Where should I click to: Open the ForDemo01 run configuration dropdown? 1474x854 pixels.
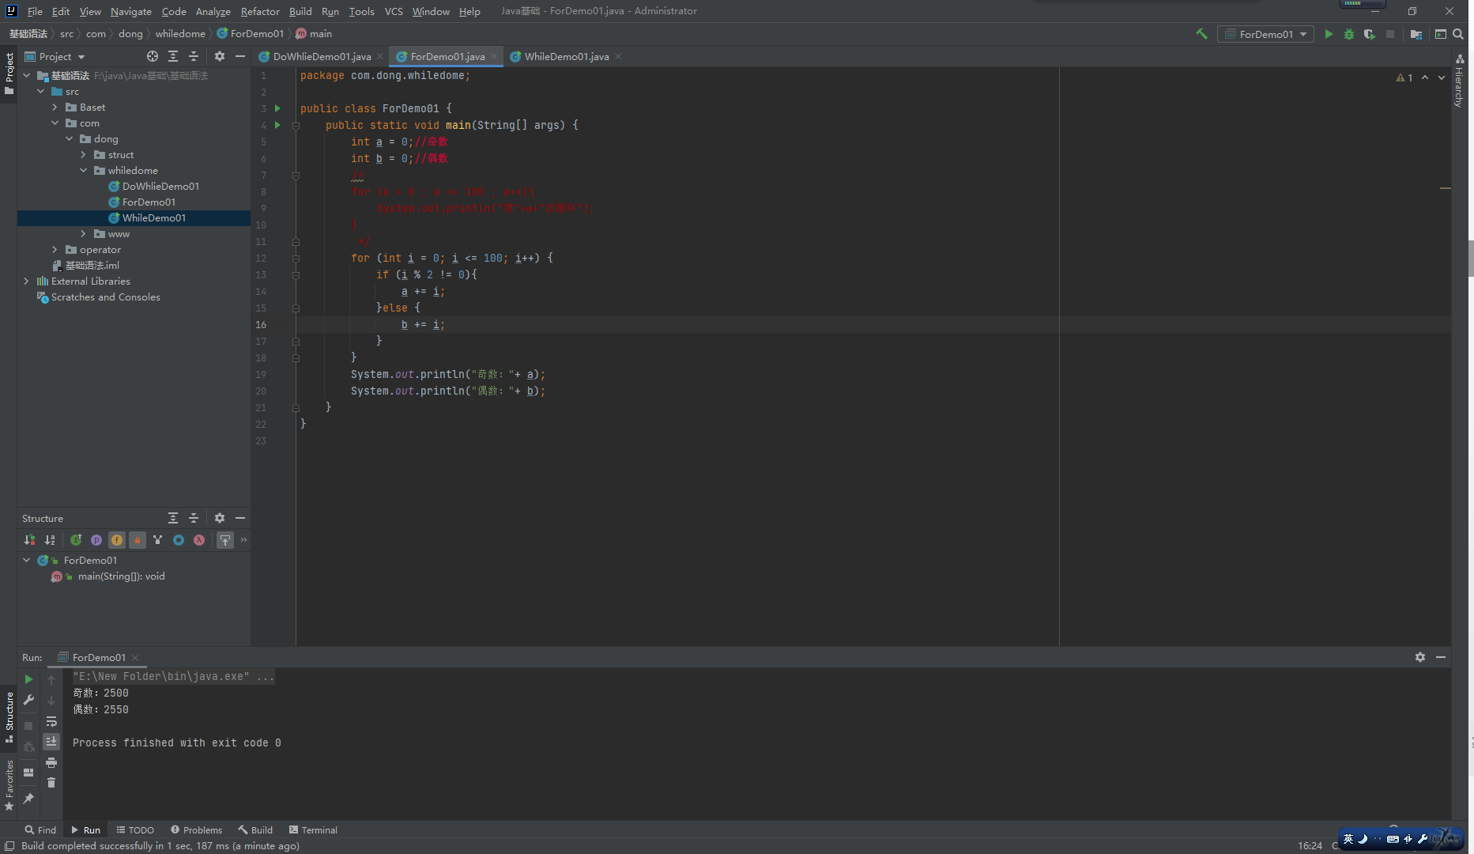[x=1265, y=34]
